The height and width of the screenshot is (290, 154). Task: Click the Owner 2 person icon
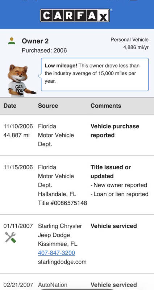point(12,41)
